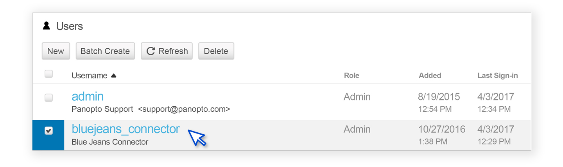Open the Batch Create button
The height and width of the screenshot is (167, 563).
(105, 51)
